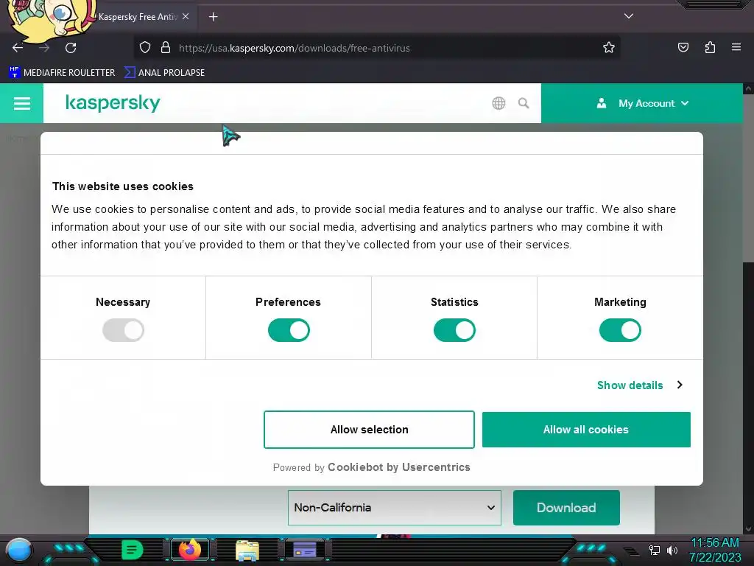754x566 pixels.
Task: Open the globe region selector
Action: (498, 103)
